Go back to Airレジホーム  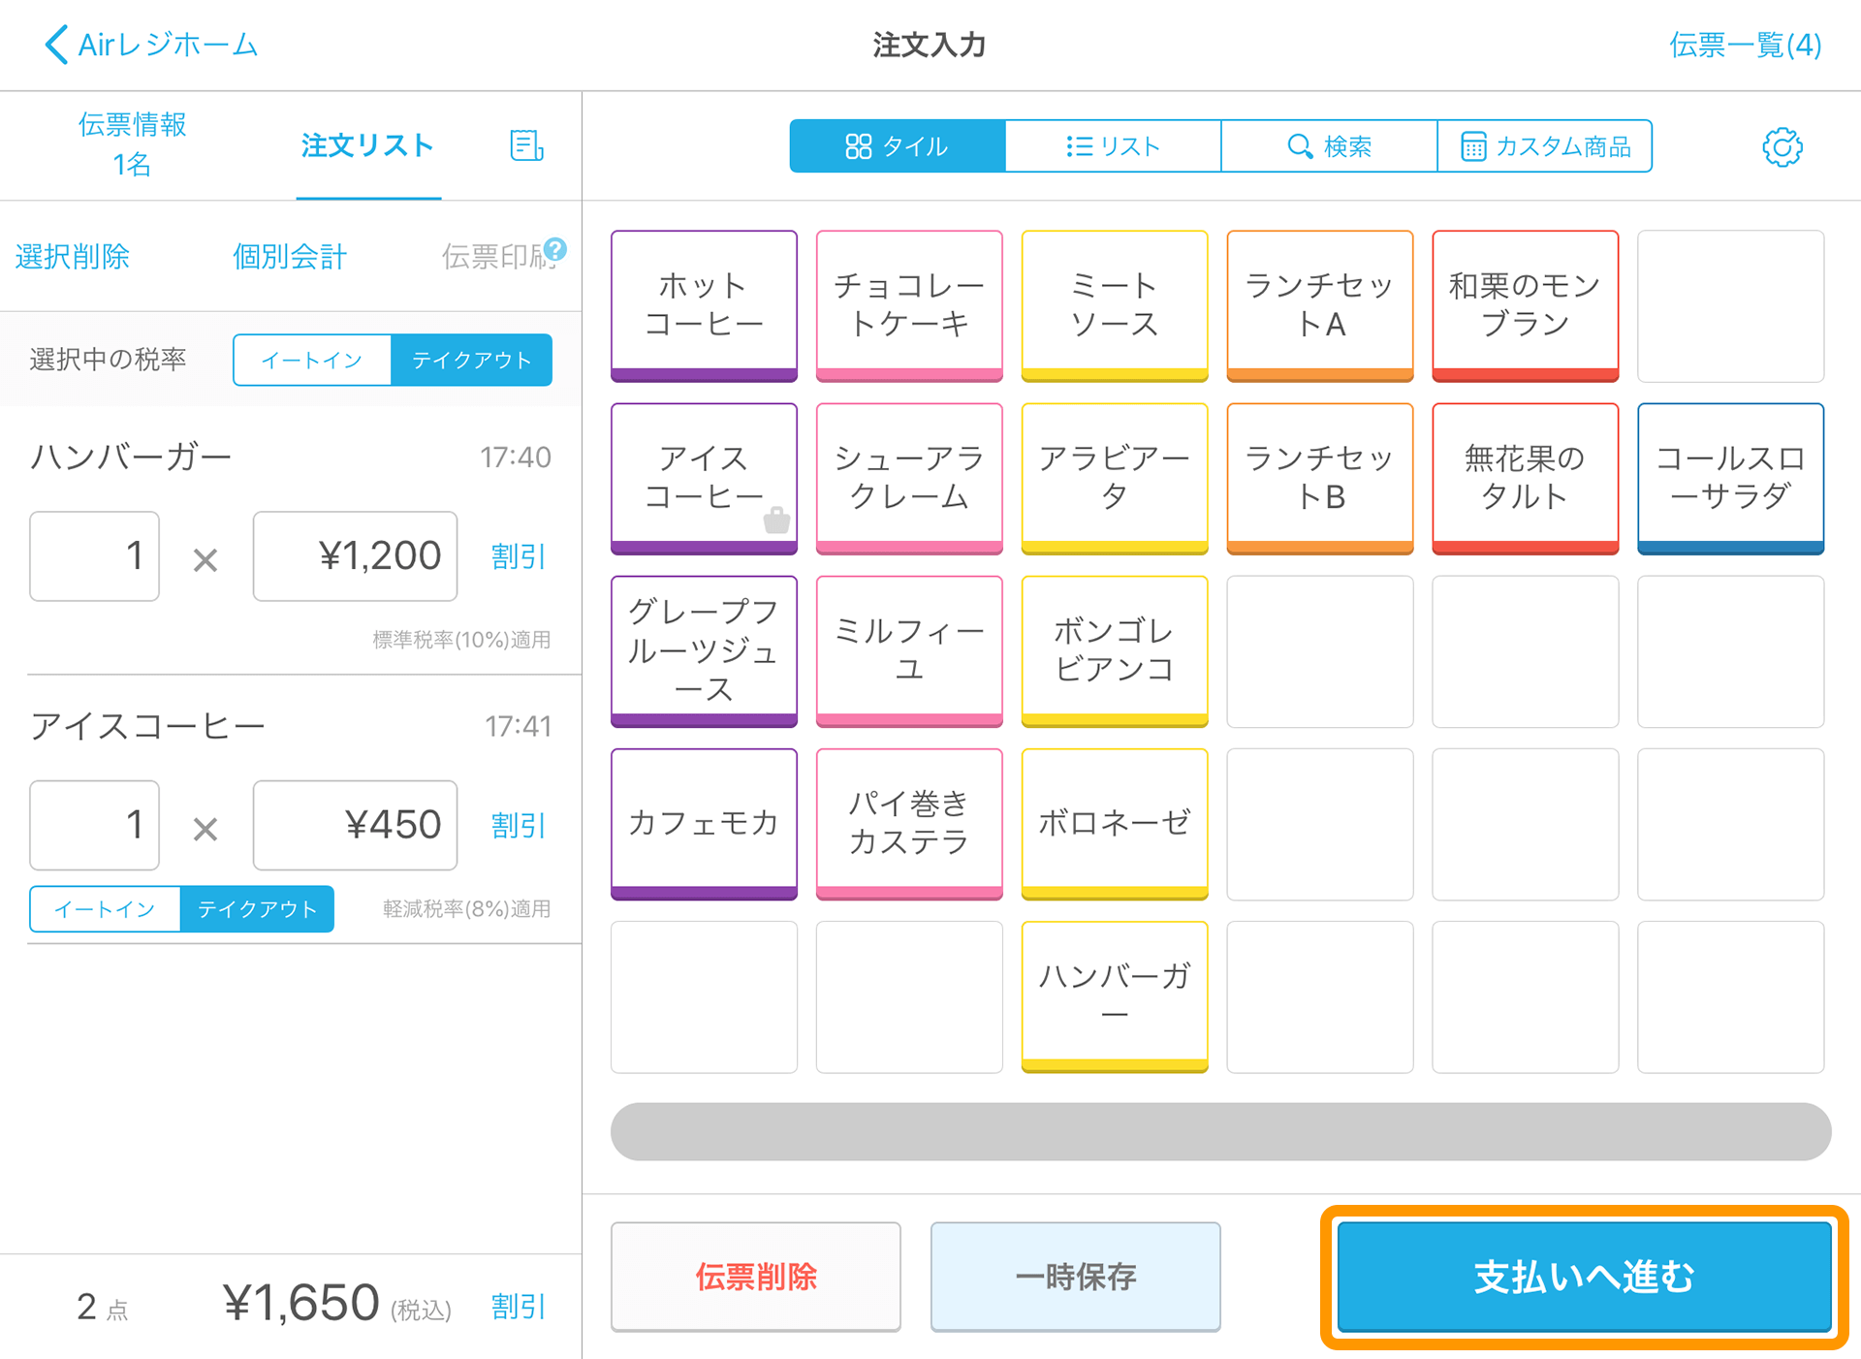coord(151,45)
